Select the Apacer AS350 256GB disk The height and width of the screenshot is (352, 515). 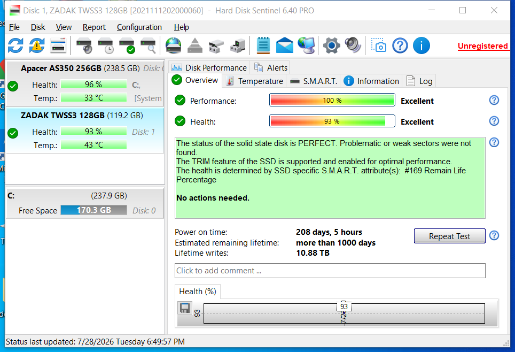[85, 83]
